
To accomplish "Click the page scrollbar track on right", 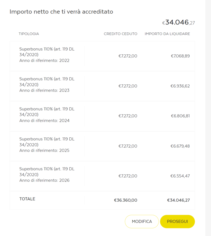I will point(208,118).
